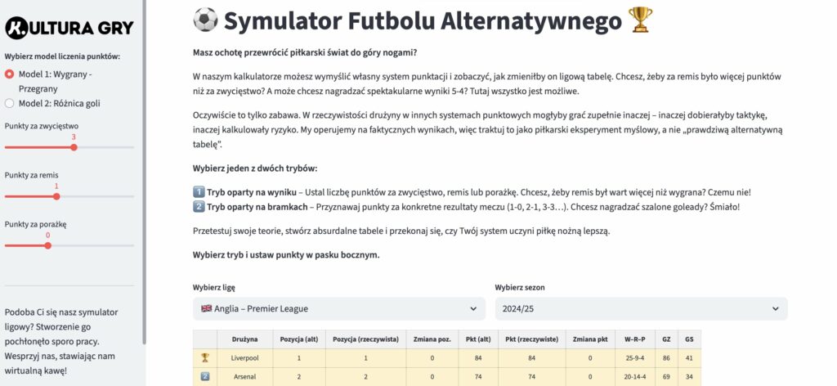
Task: Sort by Pozycja (alt) column header
Action: [299, 339]
